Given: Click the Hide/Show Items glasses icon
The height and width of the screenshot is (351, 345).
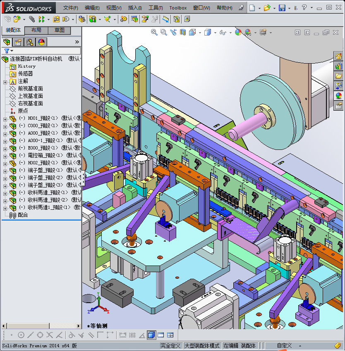Looking at the screenshot, I should click(223, 33).
